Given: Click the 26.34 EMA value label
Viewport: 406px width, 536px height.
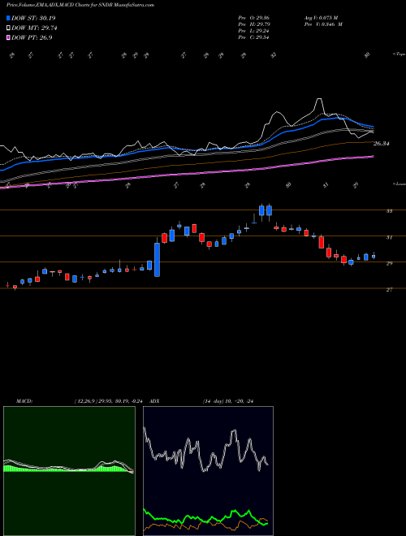Looking at the screenshot, I should tap(382, 144).
